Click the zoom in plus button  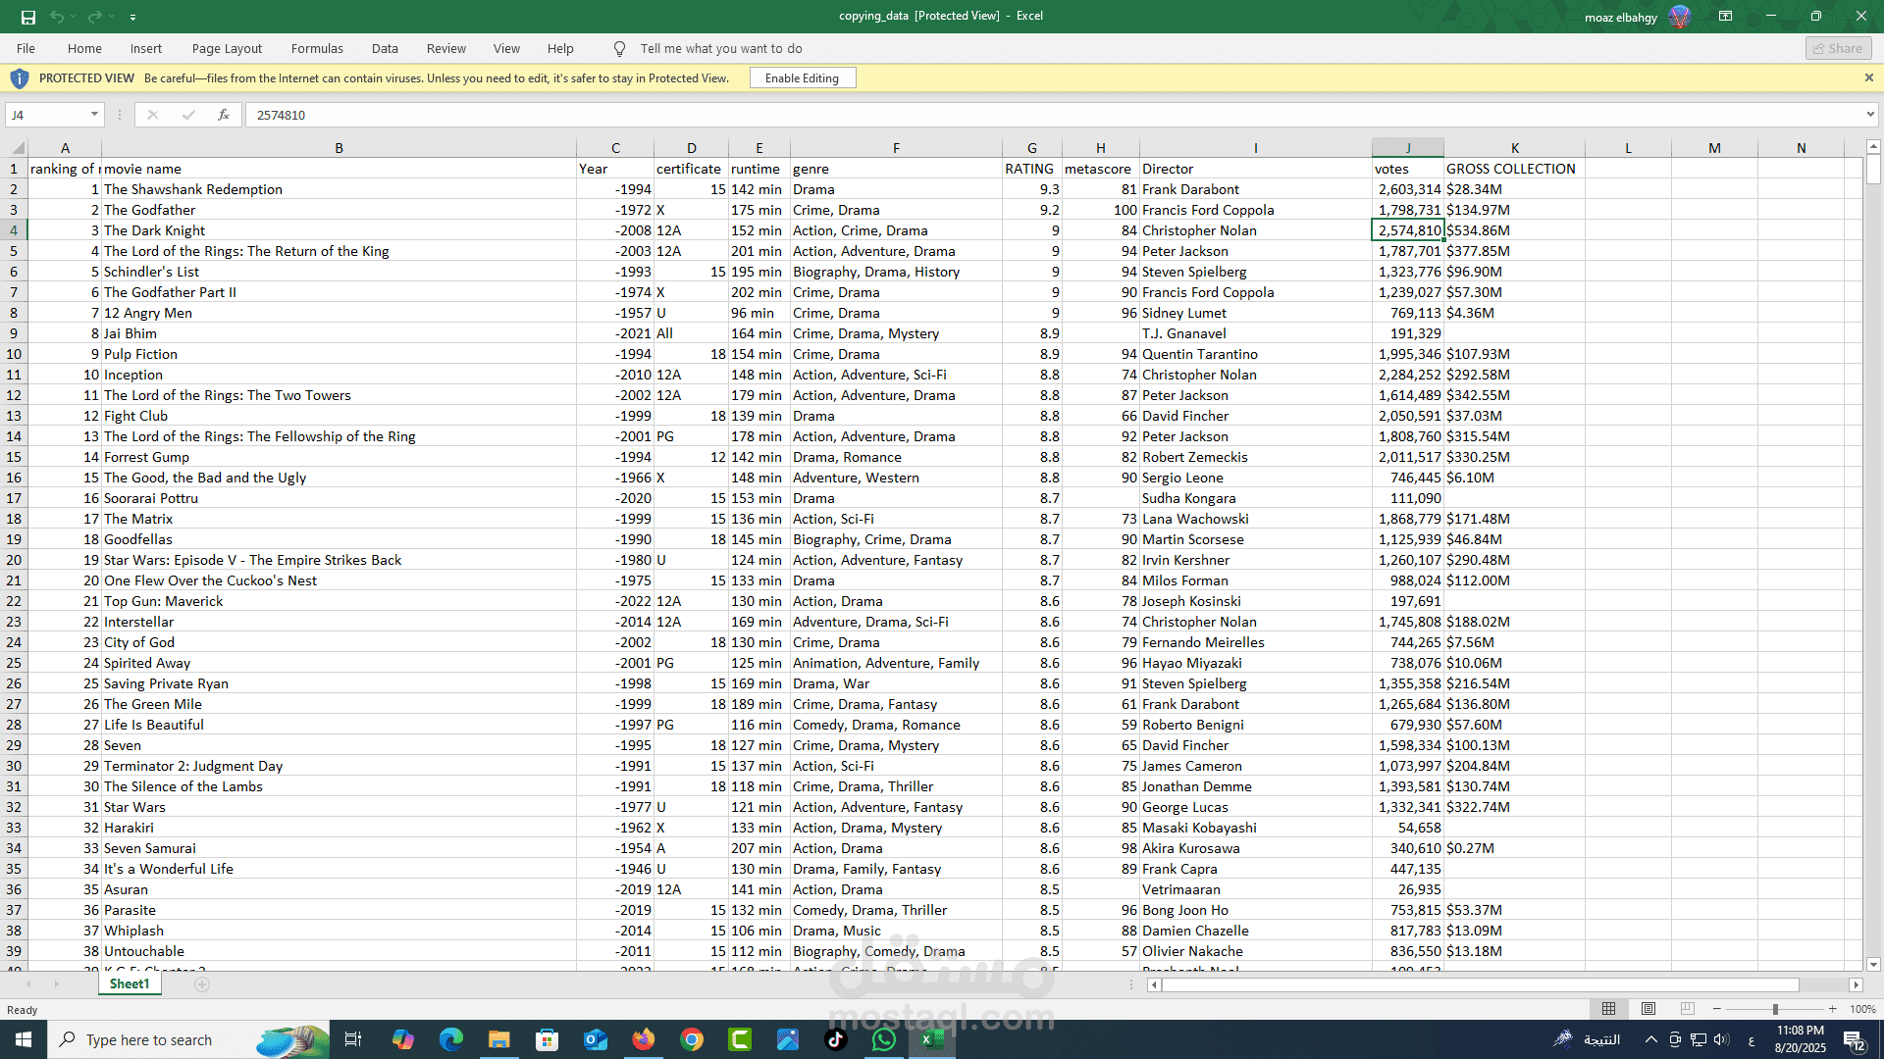coord(1832,1009)
